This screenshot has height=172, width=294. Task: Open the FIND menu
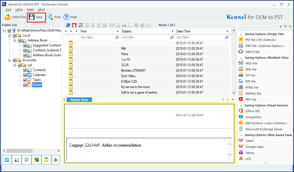pyautogui.click(x=30, y=10)
